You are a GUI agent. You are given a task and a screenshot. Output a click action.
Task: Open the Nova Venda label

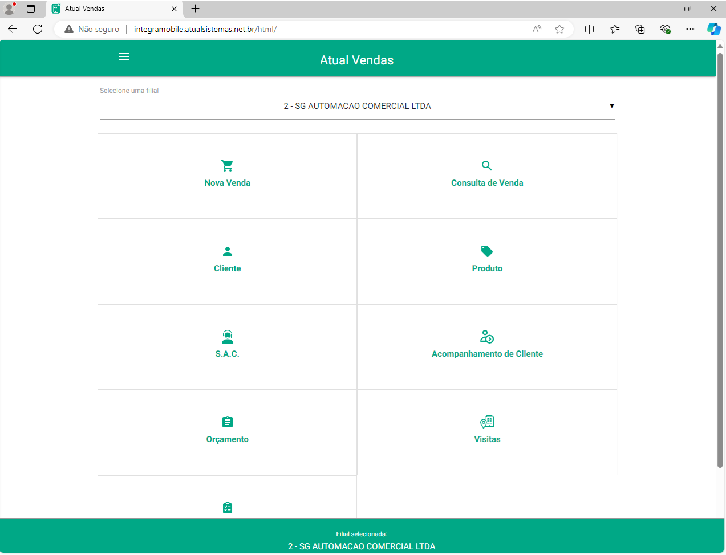(x=227, y=183)
